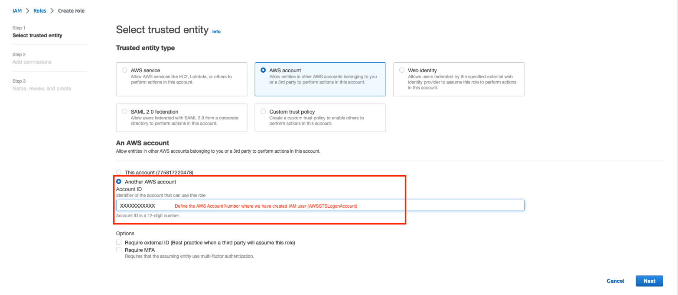Image resolution: width=678 pixels, height=295 pixels.
Task: Click the Cancel link
Action: pos(615,281)
